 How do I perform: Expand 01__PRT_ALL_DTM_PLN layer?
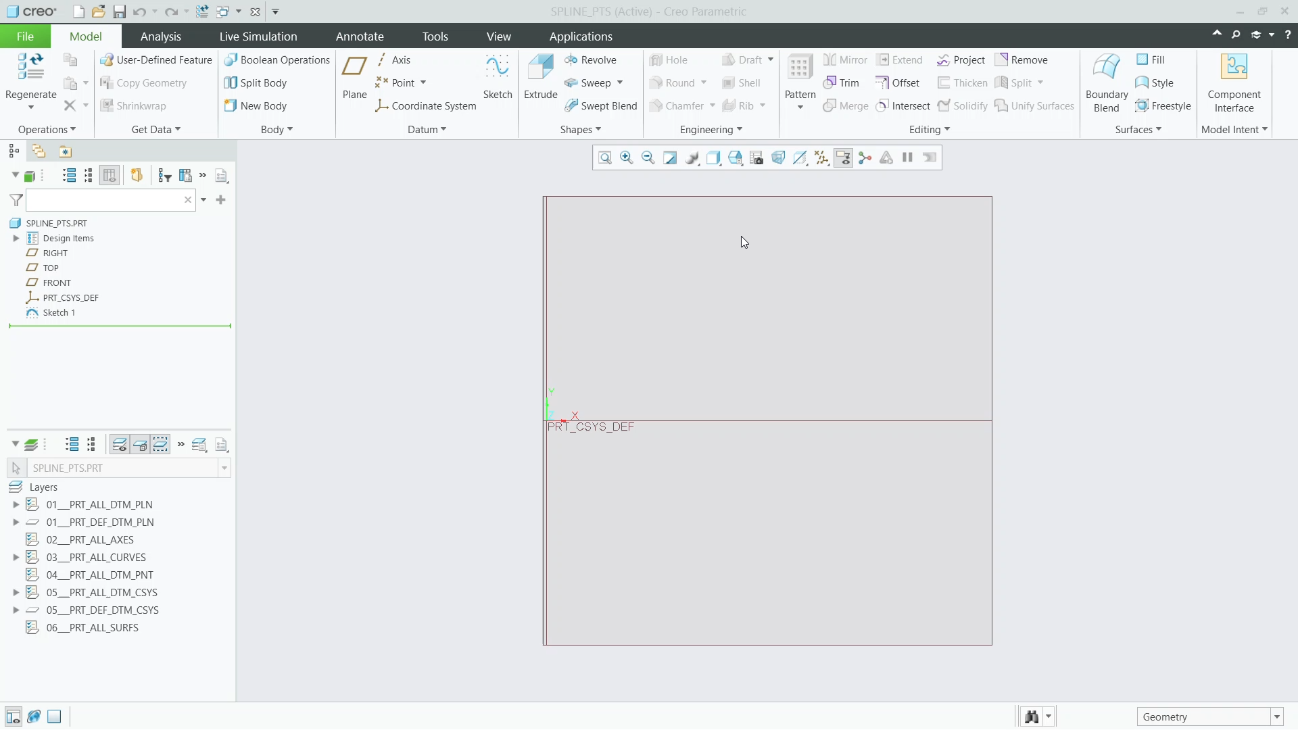pyautogui.click(x=16, y=505)
